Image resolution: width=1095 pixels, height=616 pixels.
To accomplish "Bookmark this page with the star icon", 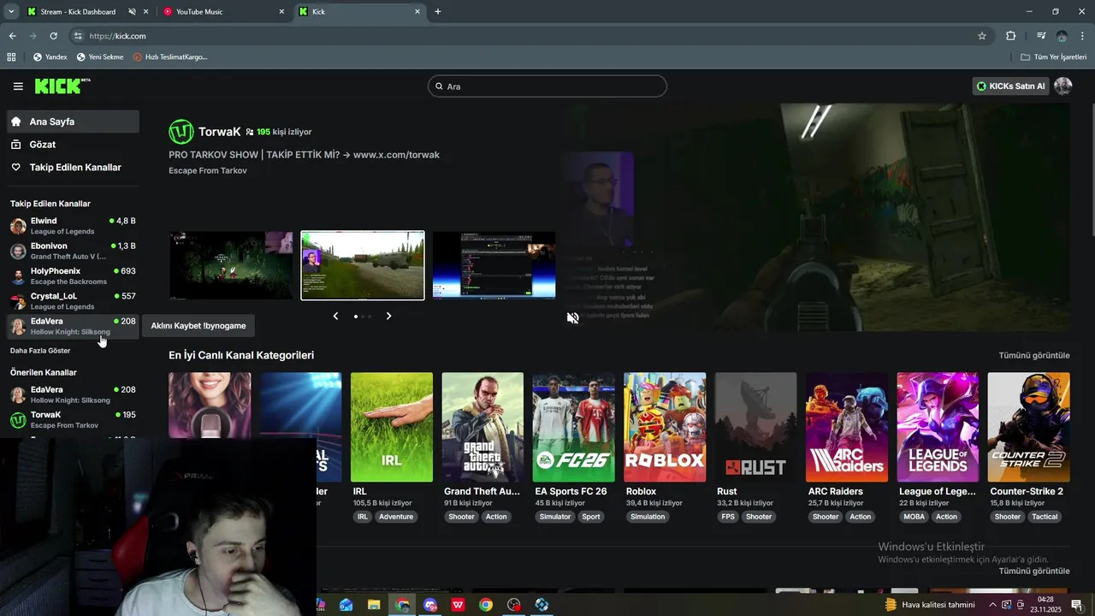I will [x=982, y=36].
